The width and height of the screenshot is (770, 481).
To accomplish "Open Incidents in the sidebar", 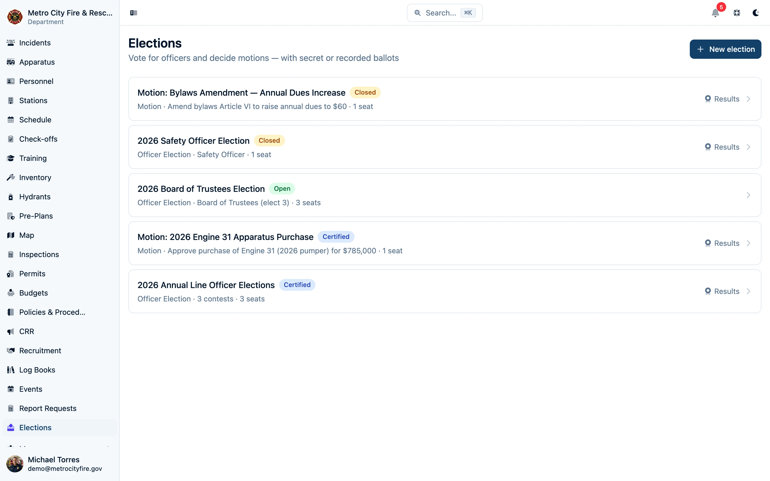I will coord(60,43).
